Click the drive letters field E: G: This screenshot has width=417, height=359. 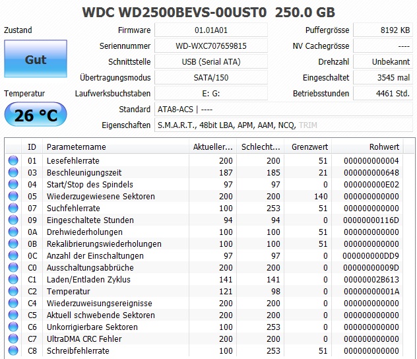[211, 93]
